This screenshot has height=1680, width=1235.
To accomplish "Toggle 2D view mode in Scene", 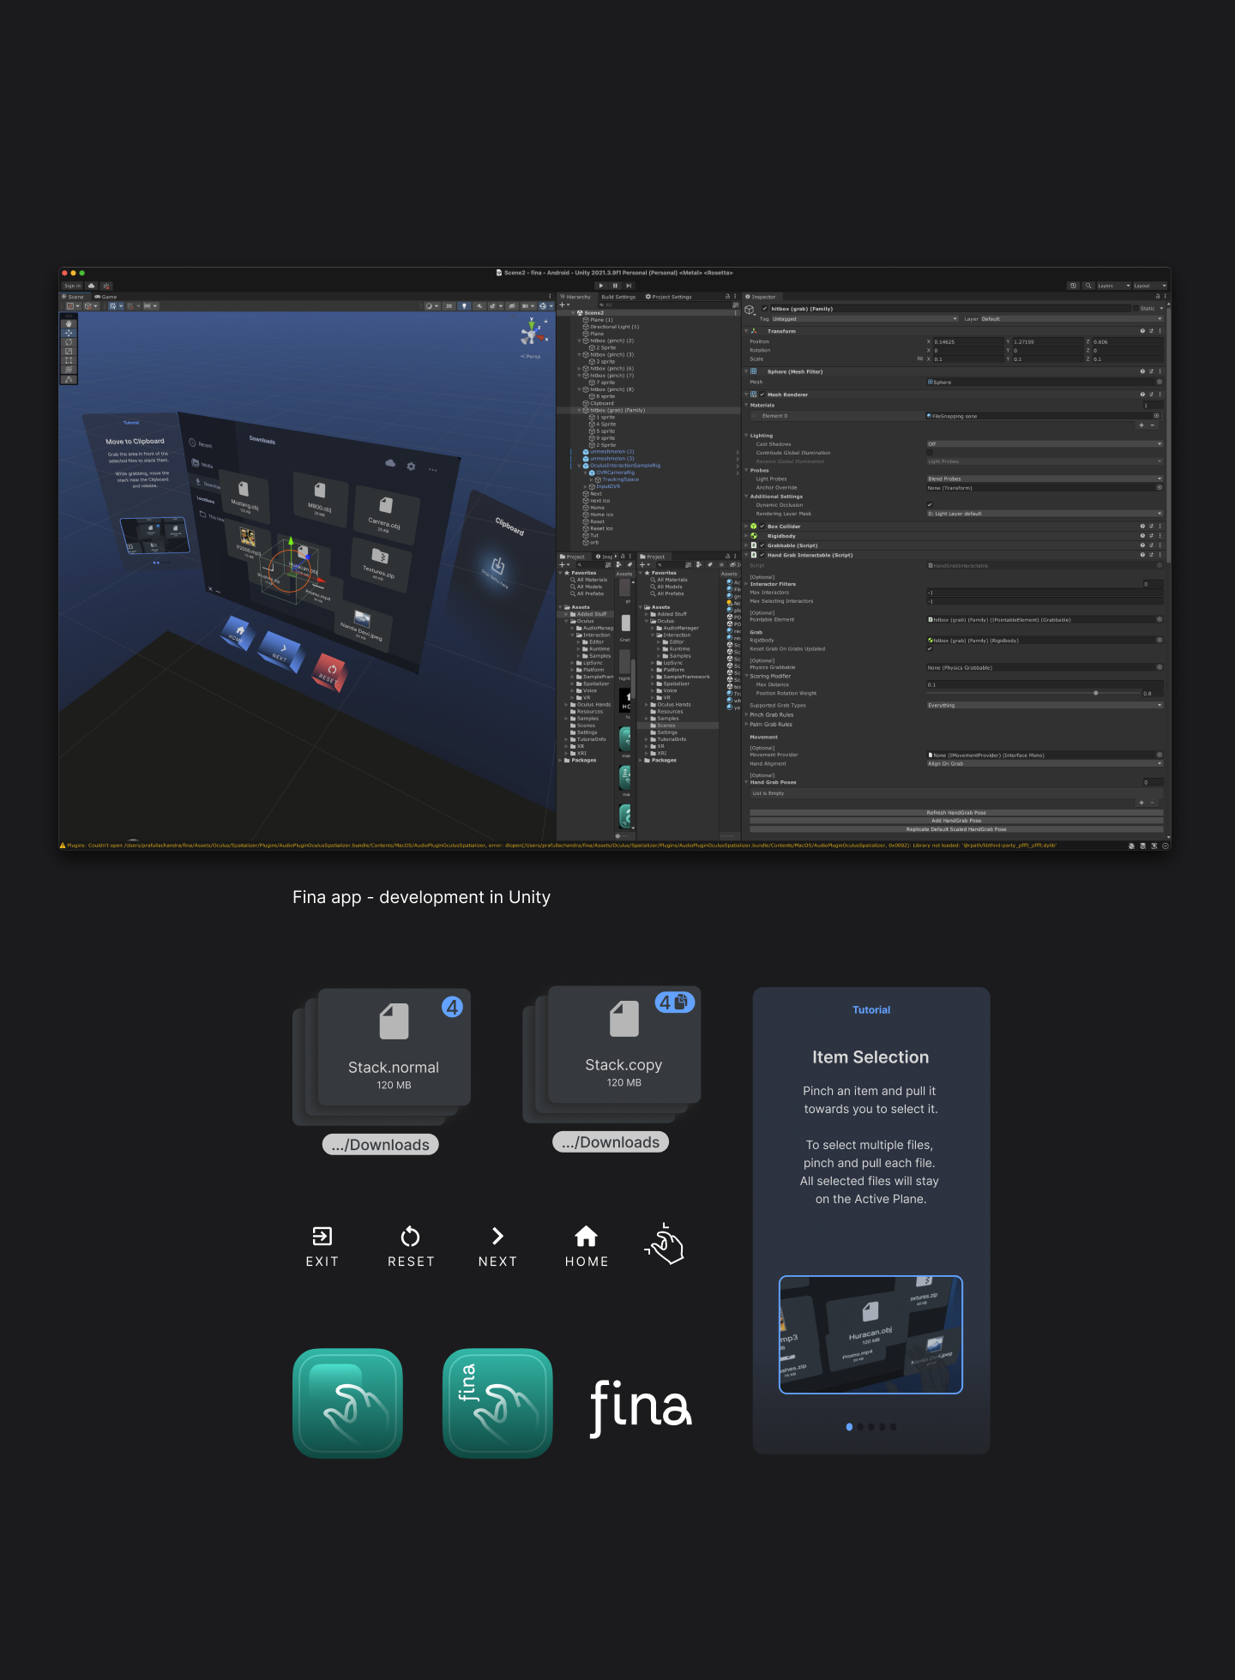I will (x=449, y=305).
